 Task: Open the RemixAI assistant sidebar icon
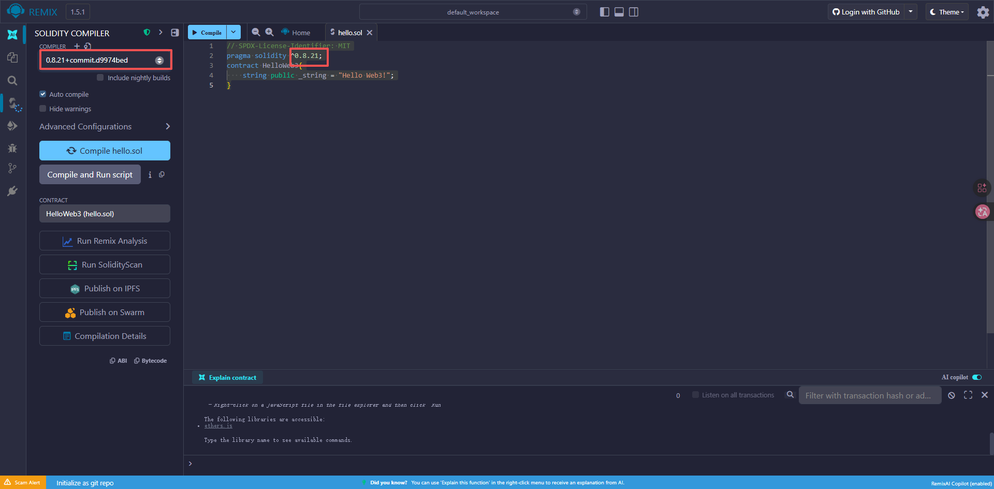[12, 35]
